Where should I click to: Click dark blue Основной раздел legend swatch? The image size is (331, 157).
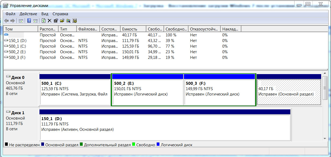(x=43, y=144)
